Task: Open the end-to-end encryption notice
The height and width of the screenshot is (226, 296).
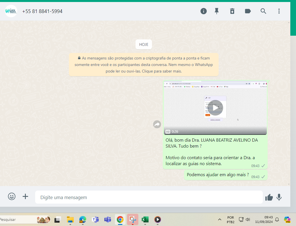Action: point(144,65)
